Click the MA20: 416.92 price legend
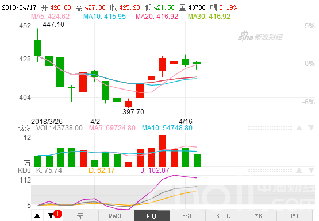The height and width of the screenshot is (221, 319). point(157,17)
